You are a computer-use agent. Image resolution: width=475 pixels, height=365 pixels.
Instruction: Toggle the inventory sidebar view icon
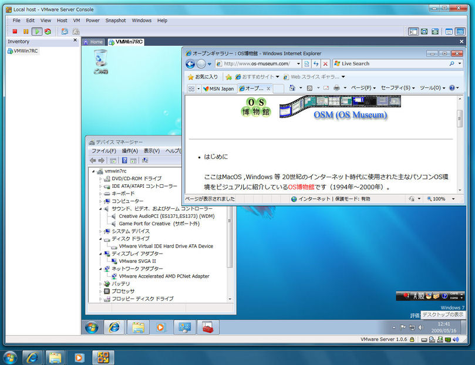point(413,32)
